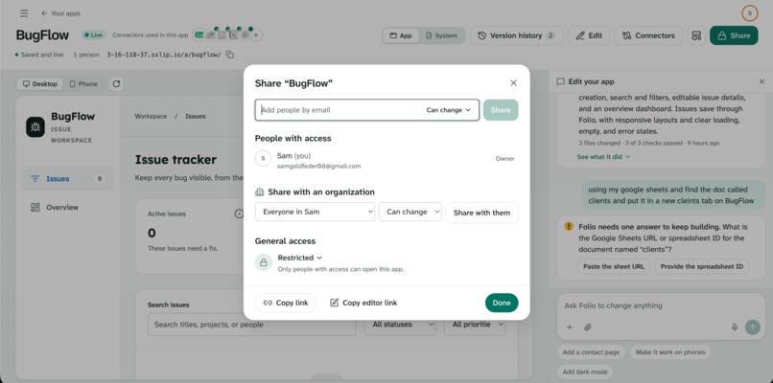The image size is (773, 383).
Task: Click the microphone icon in chat input
Action: [x=734, y=327]
